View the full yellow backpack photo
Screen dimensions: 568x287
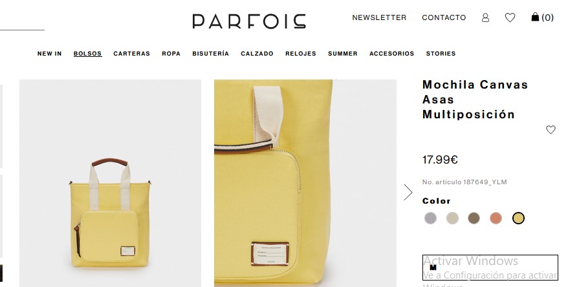pos(110,183)
